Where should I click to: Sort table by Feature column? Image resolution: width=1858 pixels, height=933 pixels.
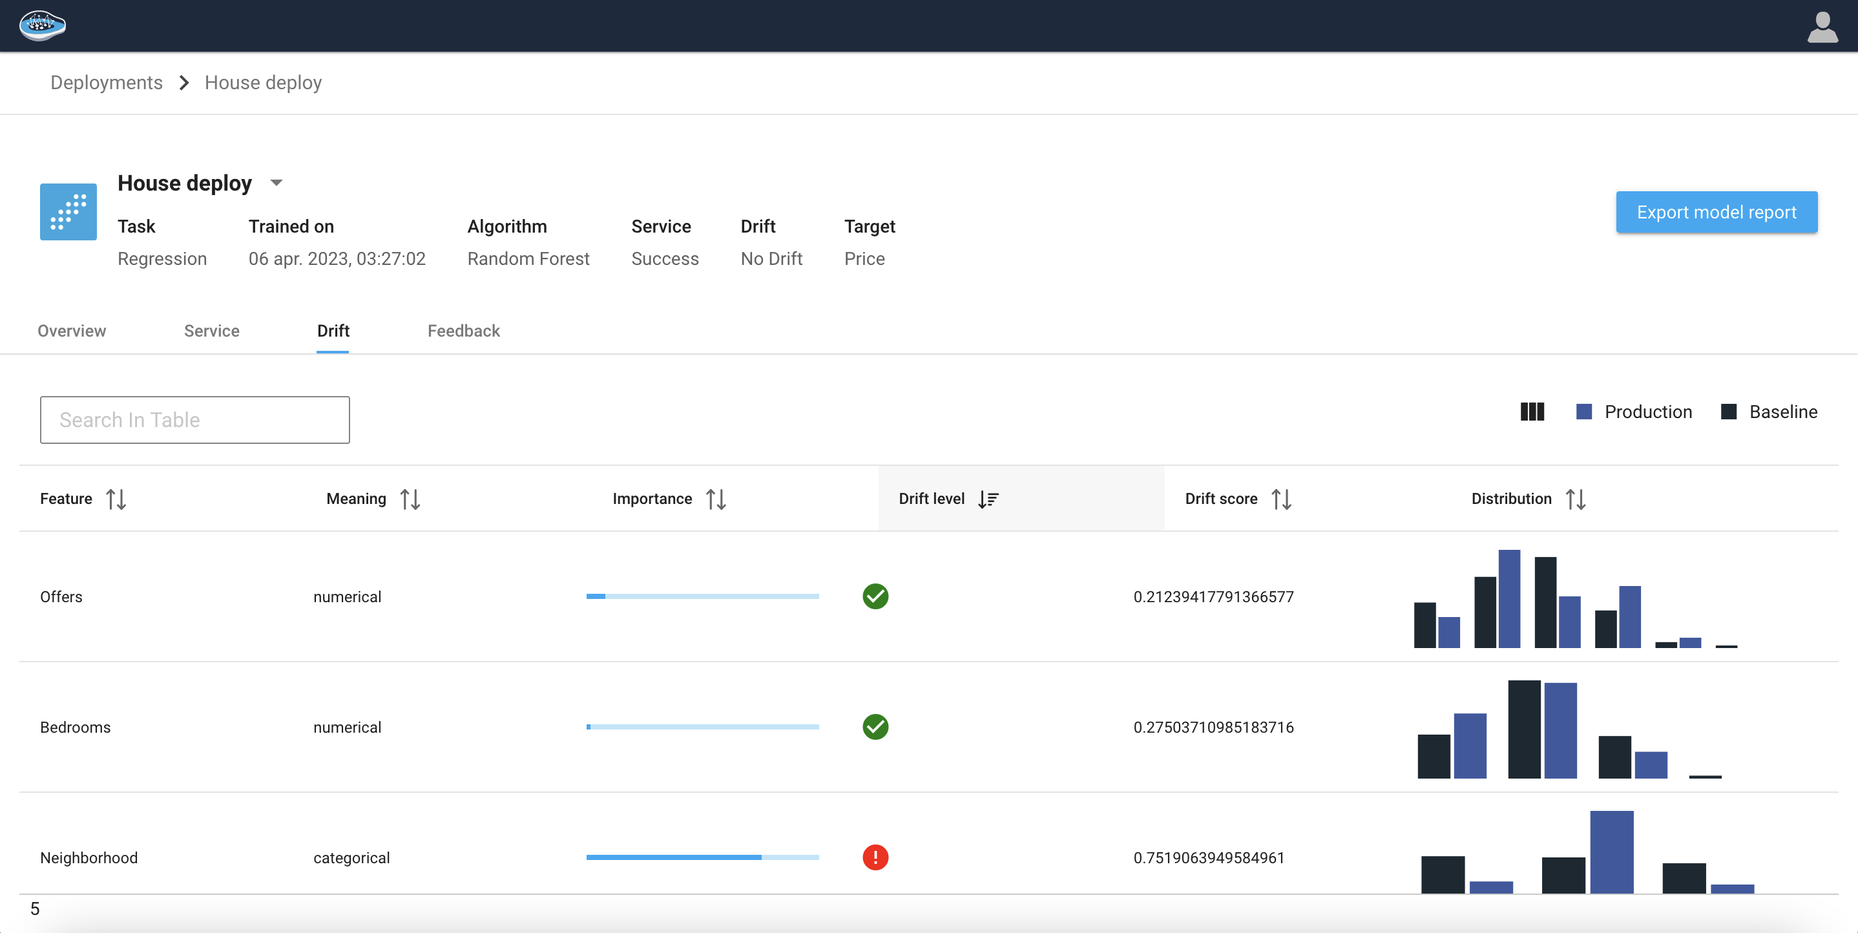(x=116, y=499)
